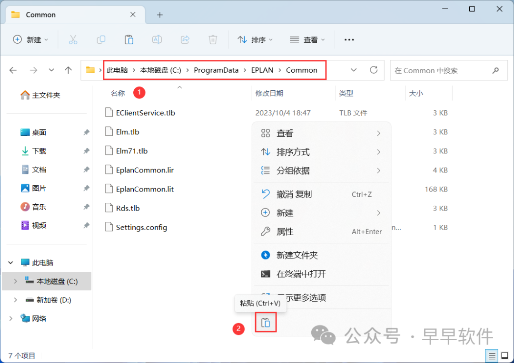The image size is (514, 363).
Task: Open 下载 folder in the sidebar
Action: [x=39, y=151]
